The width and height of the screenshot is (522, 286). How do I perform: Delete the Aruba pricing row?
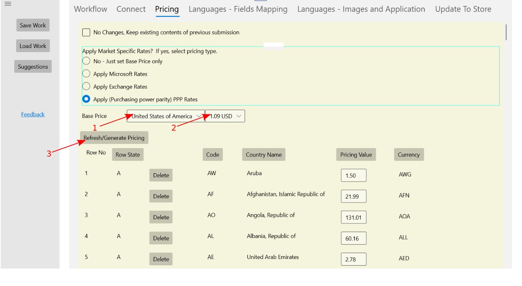(161, 175)
